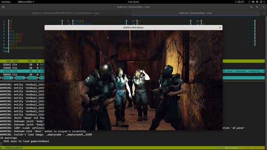Viewport: 267px width, 150px height.
Task: Click the F1 Help button in htop
Action: click(6, 78)
